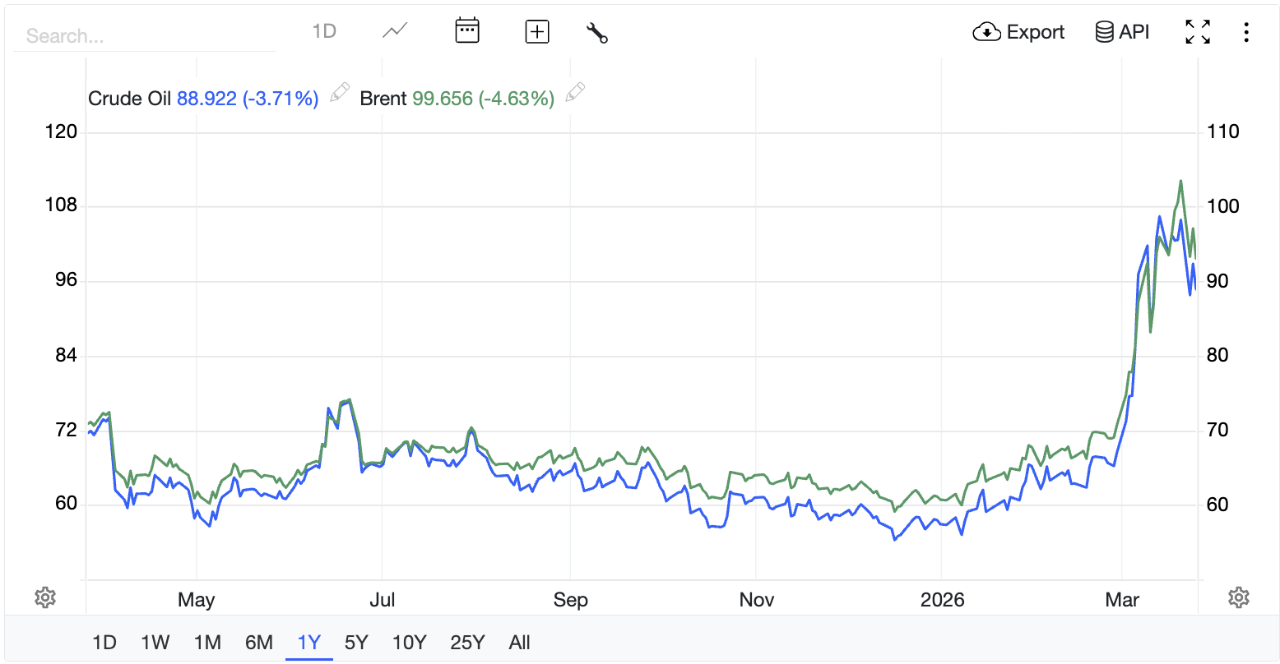
Task: Select the 1W time range
Action: 155,642
